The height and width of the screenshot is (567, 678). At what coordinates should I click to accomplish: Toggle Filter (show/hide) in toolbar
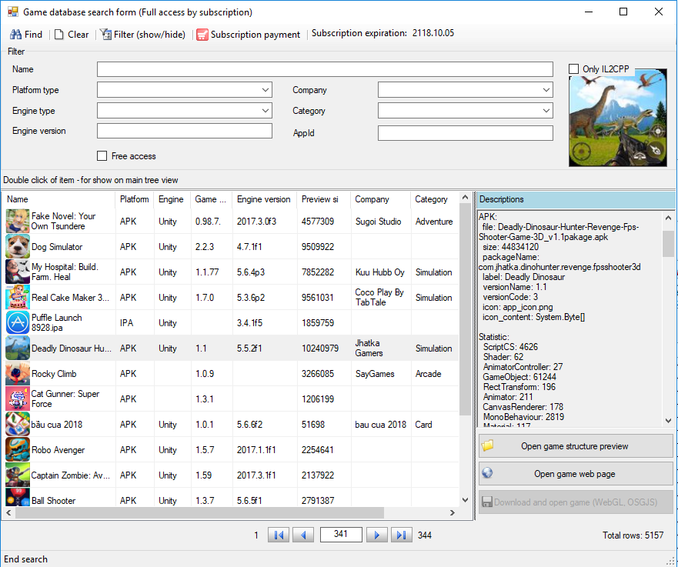point(142,35)
